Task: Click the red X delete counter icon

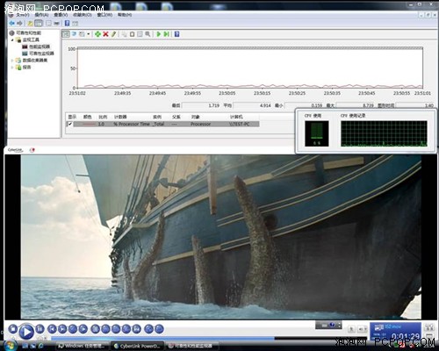Action: coord(105,34)
